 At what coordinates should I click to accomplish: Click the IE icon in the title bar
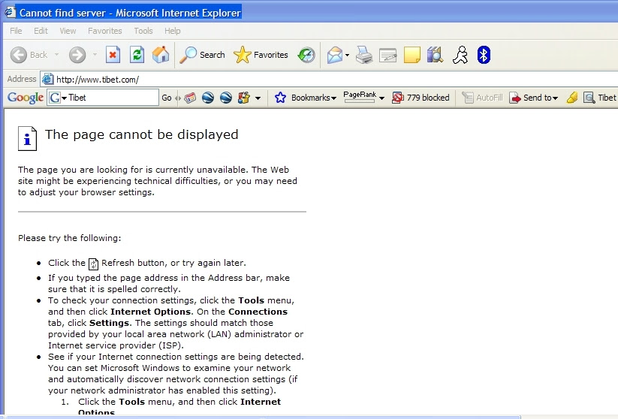tap(10, 12)
